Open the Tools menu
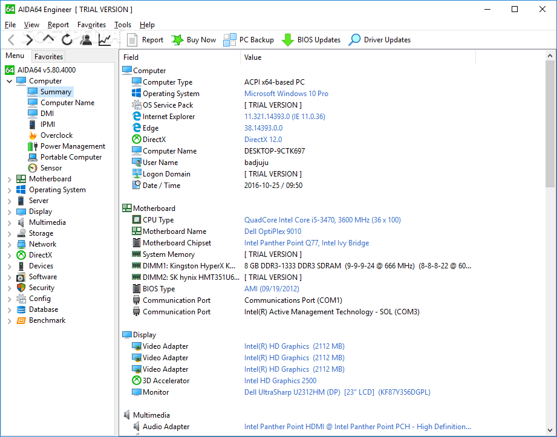 123,25
